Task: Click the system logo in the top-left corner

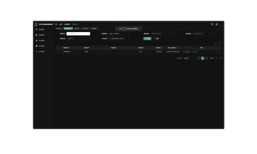Action: tap(36, 24)
